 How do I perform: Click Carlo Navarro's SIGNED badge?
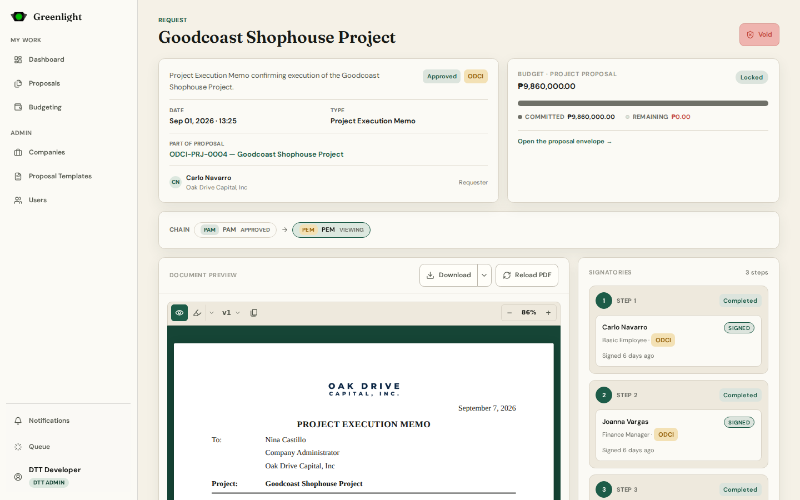(x=739, y=328)
